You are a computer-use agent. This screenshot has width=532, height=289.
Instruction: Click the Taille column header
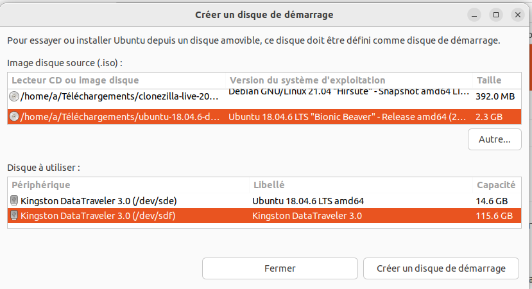click(x=497, y=80)
